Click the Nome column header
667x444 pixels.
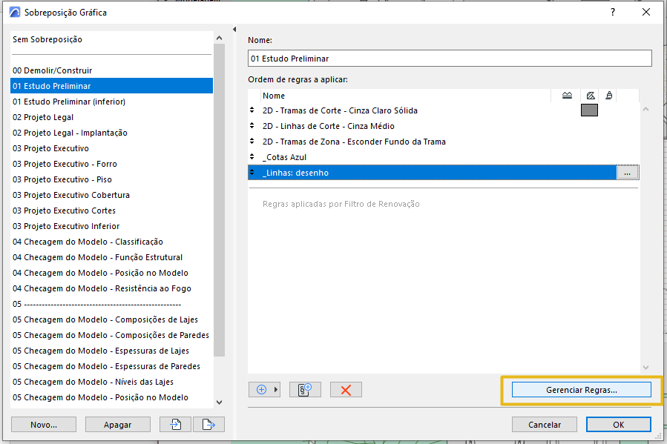(x=407, y=96)
